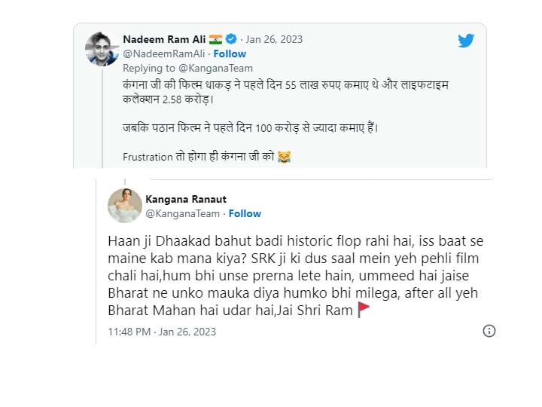This screenshot has width=542, height=407.
Task: Open the tweet info icon beside the timestamp
Action: [489, 331]
